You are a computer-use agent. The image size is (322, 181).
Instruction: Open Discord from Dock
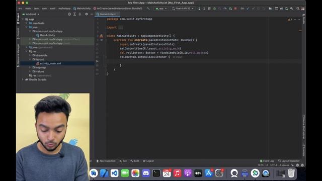click(146, 173)
